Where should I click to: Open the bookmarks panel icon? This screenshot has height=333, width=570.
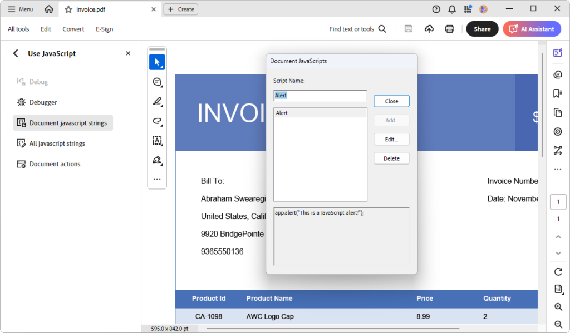(558, 93)
